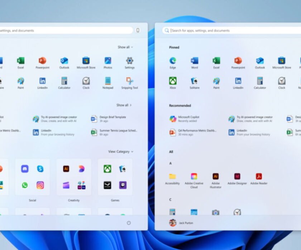Open the Photos app
Image resolution: width=301 pixels, height=250 pixels.
point(107,61)
